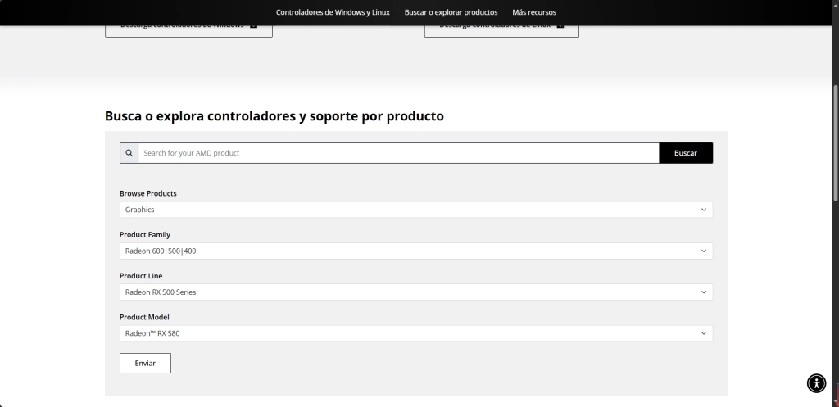
Task: Go to Buscar o explorar productos tab
Action: coord(451,12)
